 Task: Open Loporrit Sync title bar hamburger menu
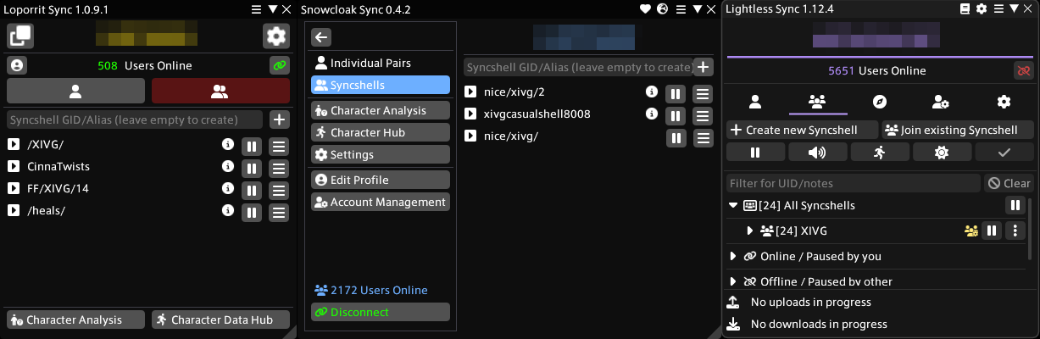(257, 8)
